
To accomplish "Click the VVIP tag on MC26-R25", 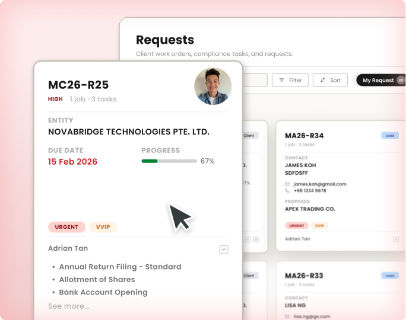I will pos(103,227).
